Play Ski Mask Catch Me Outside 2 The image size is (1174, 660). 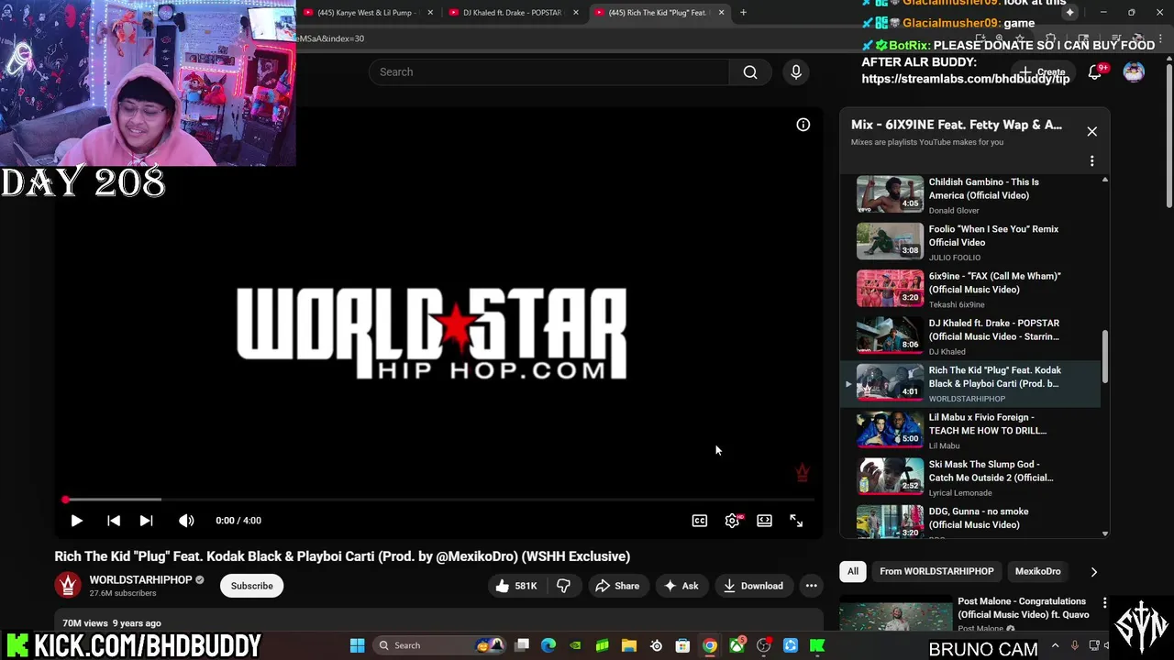972,477
